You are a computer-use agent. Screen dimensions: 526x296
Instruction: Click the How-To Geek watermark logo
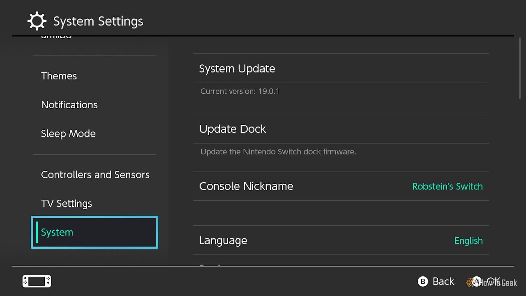tap(491, 283)
